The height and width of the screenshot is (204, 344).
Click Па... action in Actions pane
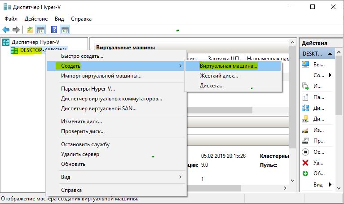[318, 97]
